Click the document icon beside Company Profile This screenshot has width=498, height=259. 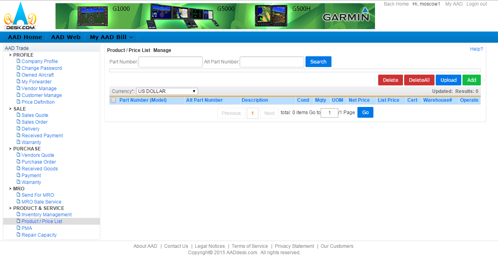coord(18,61)
